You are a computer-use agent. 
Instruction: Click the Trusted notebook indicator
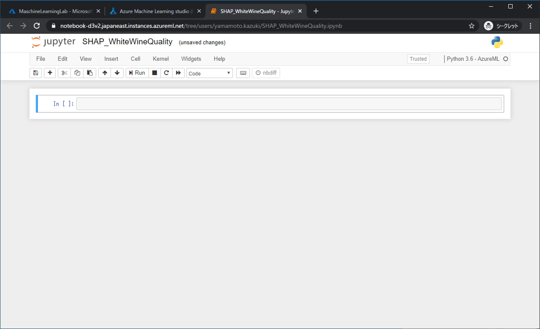(418, 59)
